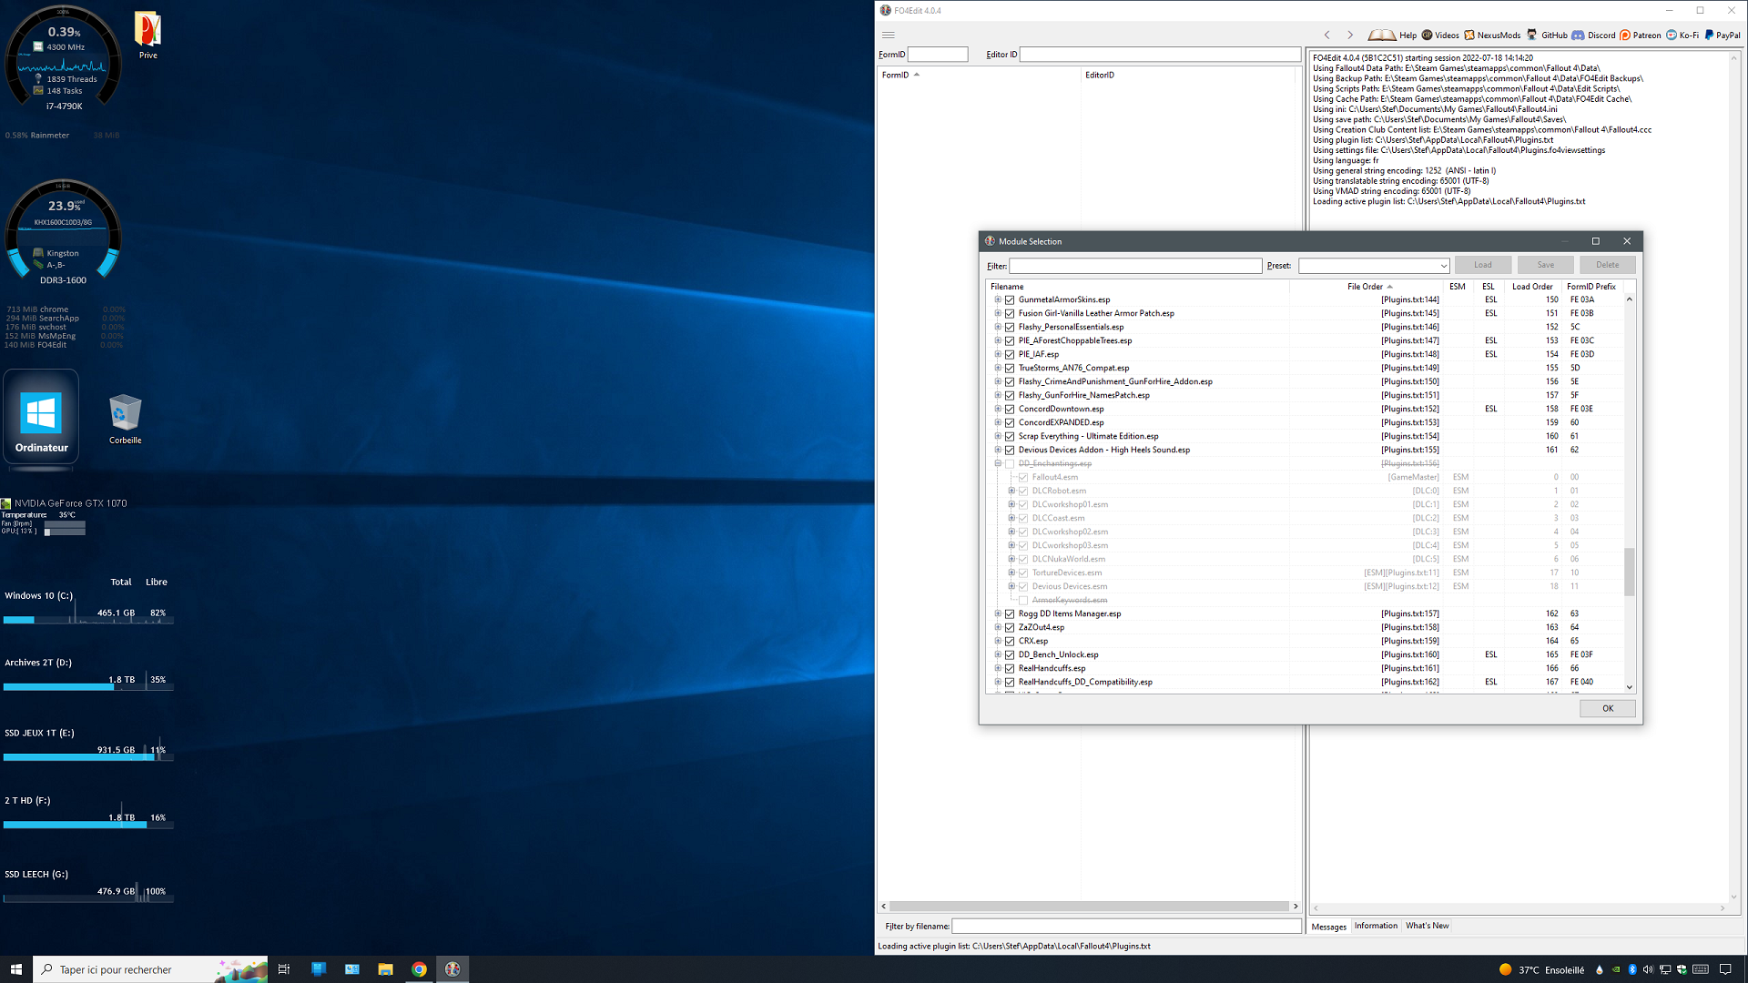Click the Save preset button

point(1546,265)
